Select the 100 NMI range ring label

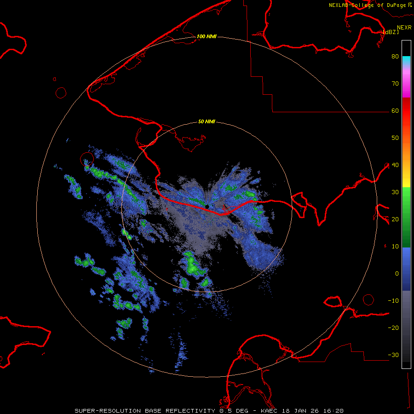click(x=207, y=36)
